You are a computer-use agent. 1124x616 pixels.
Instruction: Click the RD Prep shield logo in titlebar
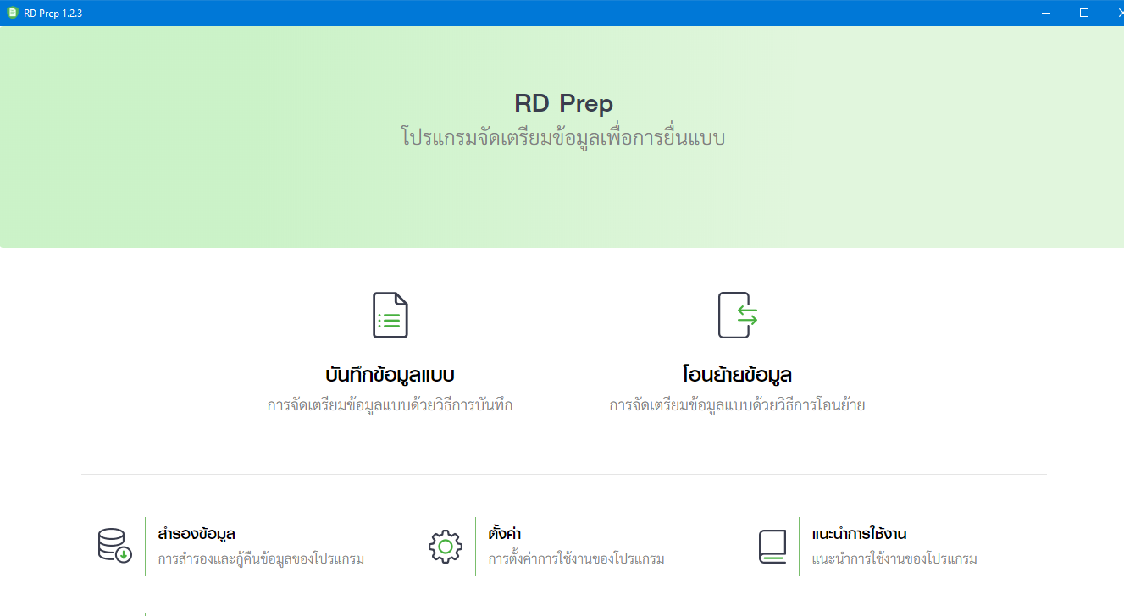(x=11, y=13)
